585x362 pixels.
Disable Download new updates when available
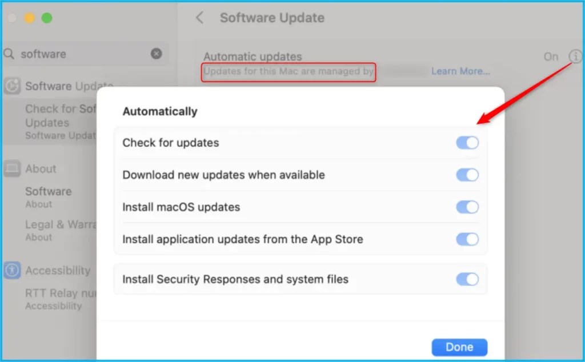click(x=467, y=175)
